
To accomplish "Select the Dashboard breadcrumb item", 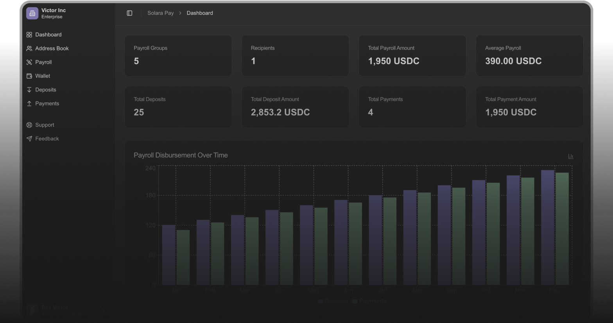I will 200,13.
